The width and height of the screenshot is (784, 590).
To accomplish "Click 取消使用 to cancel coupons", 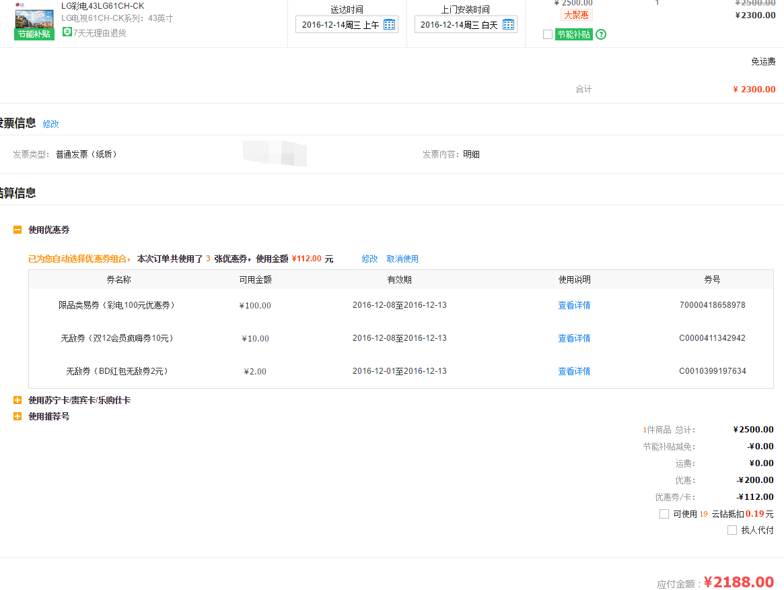I will (402, 259).
